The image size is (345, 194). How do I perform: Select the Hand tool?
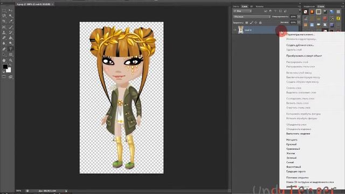(x=4, y=60)
